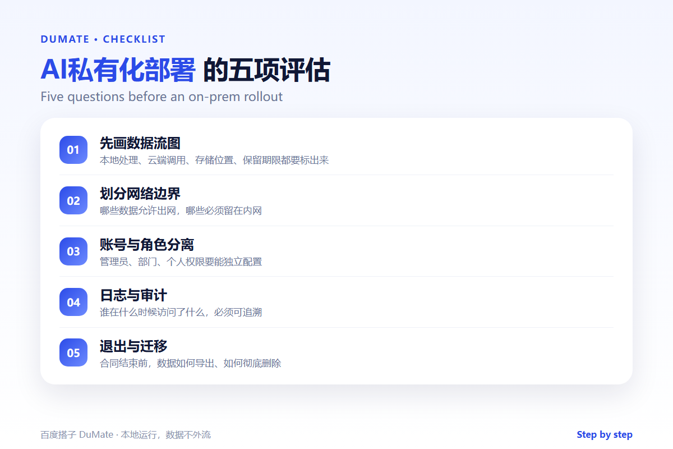Click the blue title AI私有化部署

pyautogui.click(x=118, y=70)
